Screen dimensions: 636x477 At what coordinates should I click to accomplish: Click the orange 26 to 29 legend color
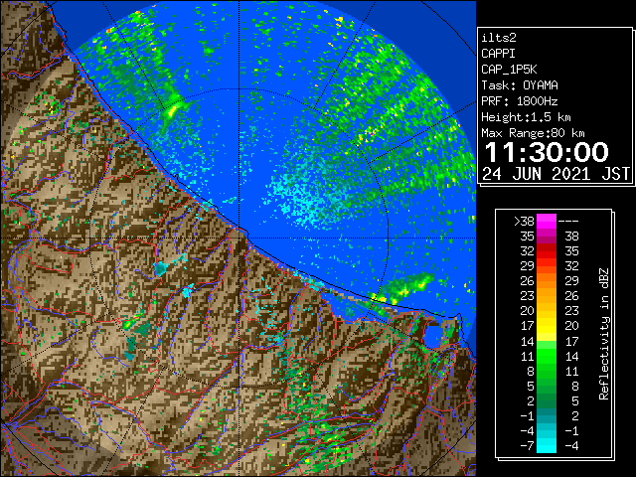click(x=547, y=281)
